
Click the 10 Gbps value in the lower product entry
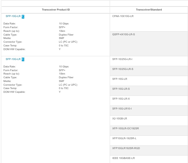pos(64,66)
